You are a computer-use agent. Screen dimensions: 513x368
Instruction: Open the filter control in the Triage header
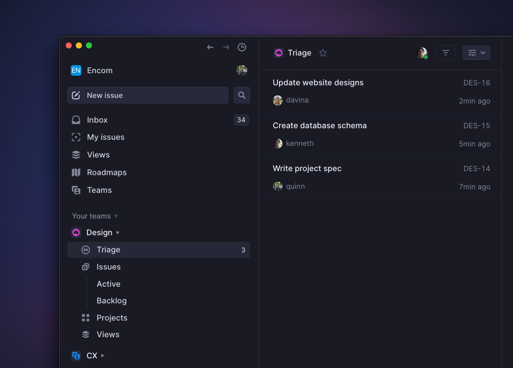(445, 52)
